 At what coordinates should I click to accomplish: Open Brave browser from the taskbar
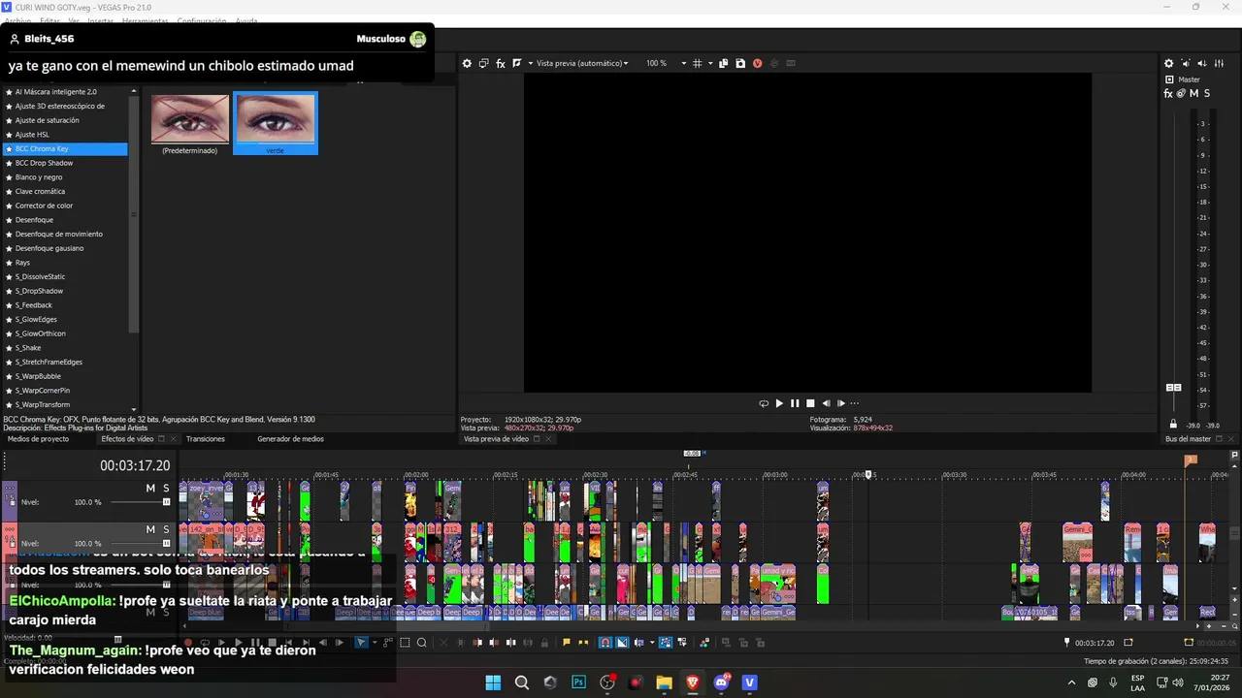692,682
